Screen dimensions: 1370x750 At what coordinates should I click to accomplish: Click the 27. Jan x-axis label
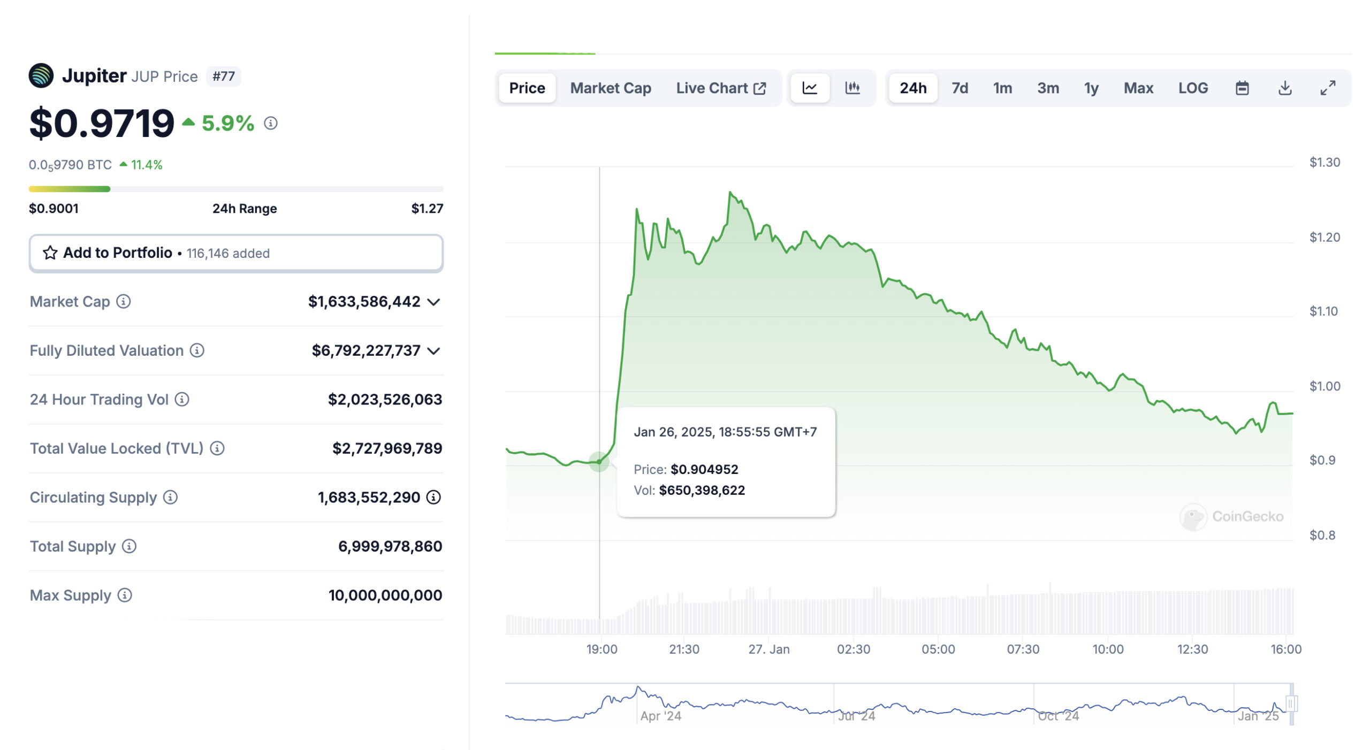click(x=768, y=649)
